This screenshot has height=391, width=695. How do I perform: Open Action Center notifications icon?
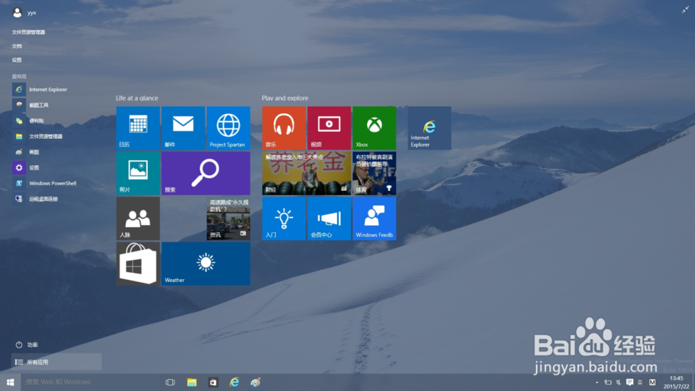click(630, 382)
